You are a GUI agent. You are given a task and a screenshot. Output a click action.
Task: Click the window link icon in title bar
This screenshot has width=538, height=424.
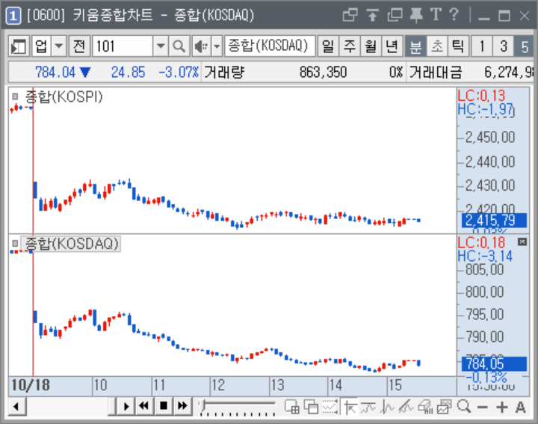(x=350, y=15)
